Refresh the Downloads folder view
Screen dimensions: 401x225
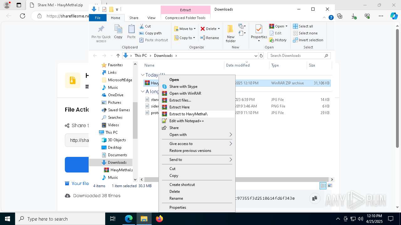point(261,56)
